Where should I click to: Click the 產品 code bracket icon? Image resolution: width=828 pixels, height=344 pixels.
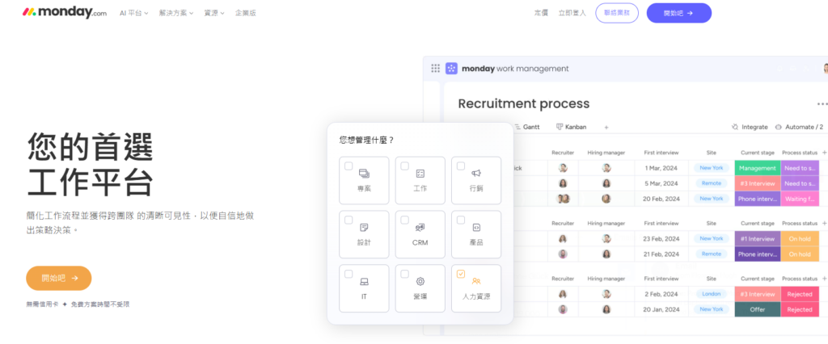(x=476, y=228)
